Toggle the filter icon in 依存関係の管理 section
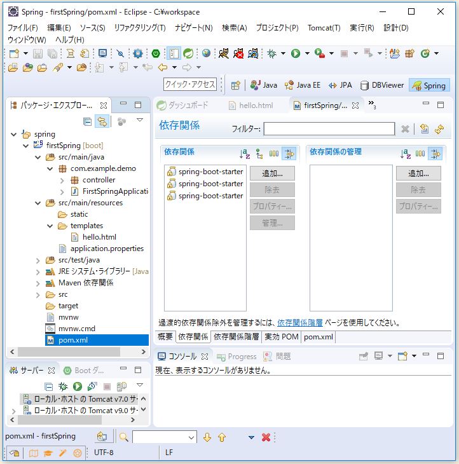 point(435,154)
